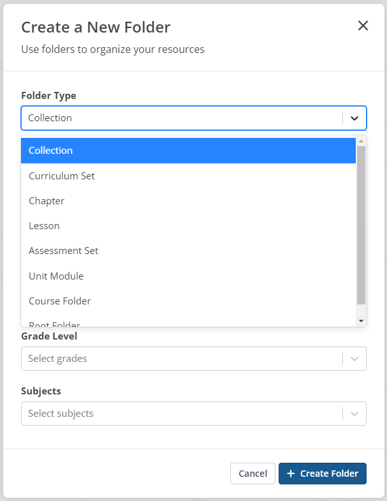Click the scroll up arrow in dropdown list

pos(361,141)
